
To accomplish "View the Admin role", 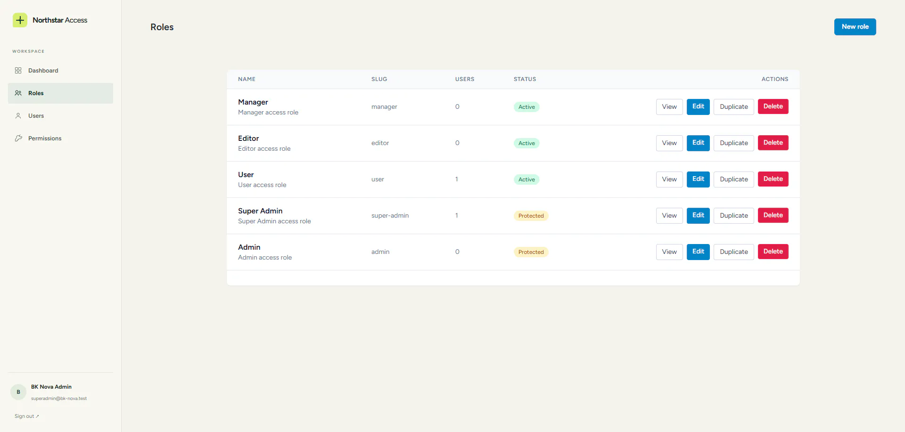I will point(669,252).
